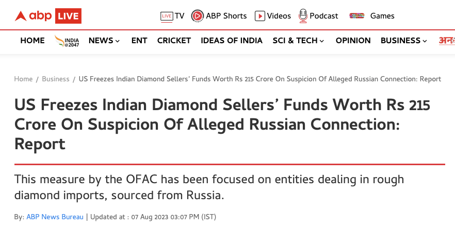Open IDEAS OF INDIA section
This screenshot has height=229, width=455.
pos(232,41)
